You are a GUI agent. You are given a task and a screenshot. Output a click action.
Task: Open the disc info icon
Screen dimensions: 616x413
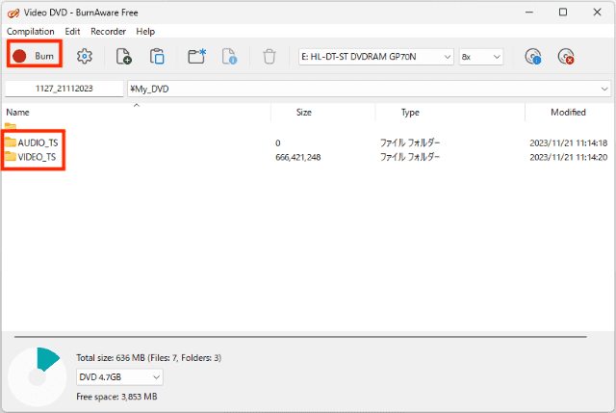[x=533, y=57]
